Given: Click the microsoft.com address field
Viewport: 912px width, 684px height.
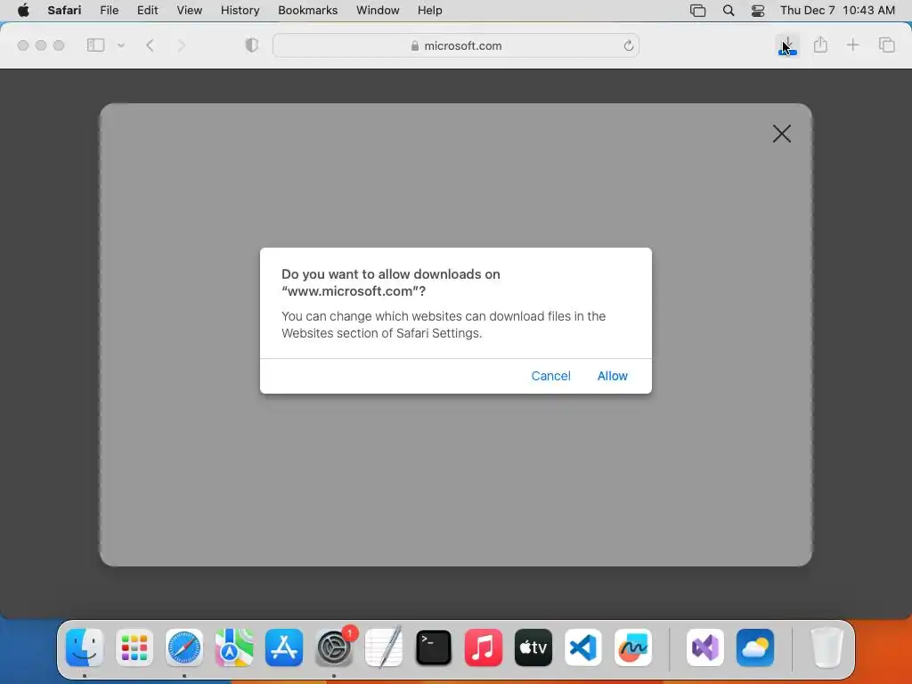Looking at the screenshot, I should tap(455, 46).
